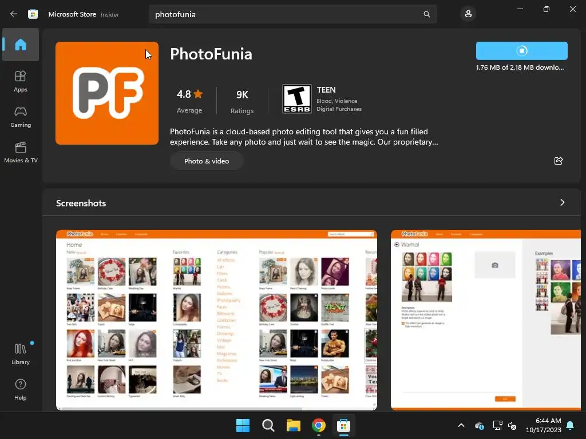Expand Screenshots section with chevron
Viewport: 586px width, 439px height.
[x=562, y=202]
